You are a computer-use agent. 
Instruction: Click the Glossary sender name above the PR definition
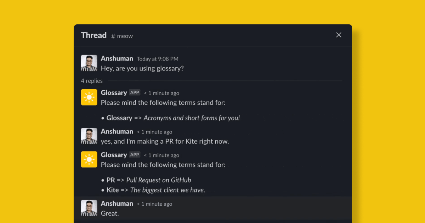(114, 155)
